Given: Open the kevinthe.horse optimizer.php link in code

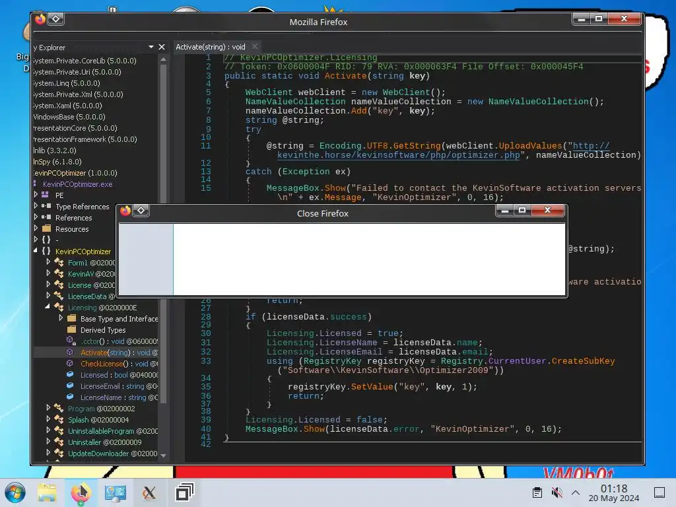Looking at the screenshot, I should pos(399,154).
